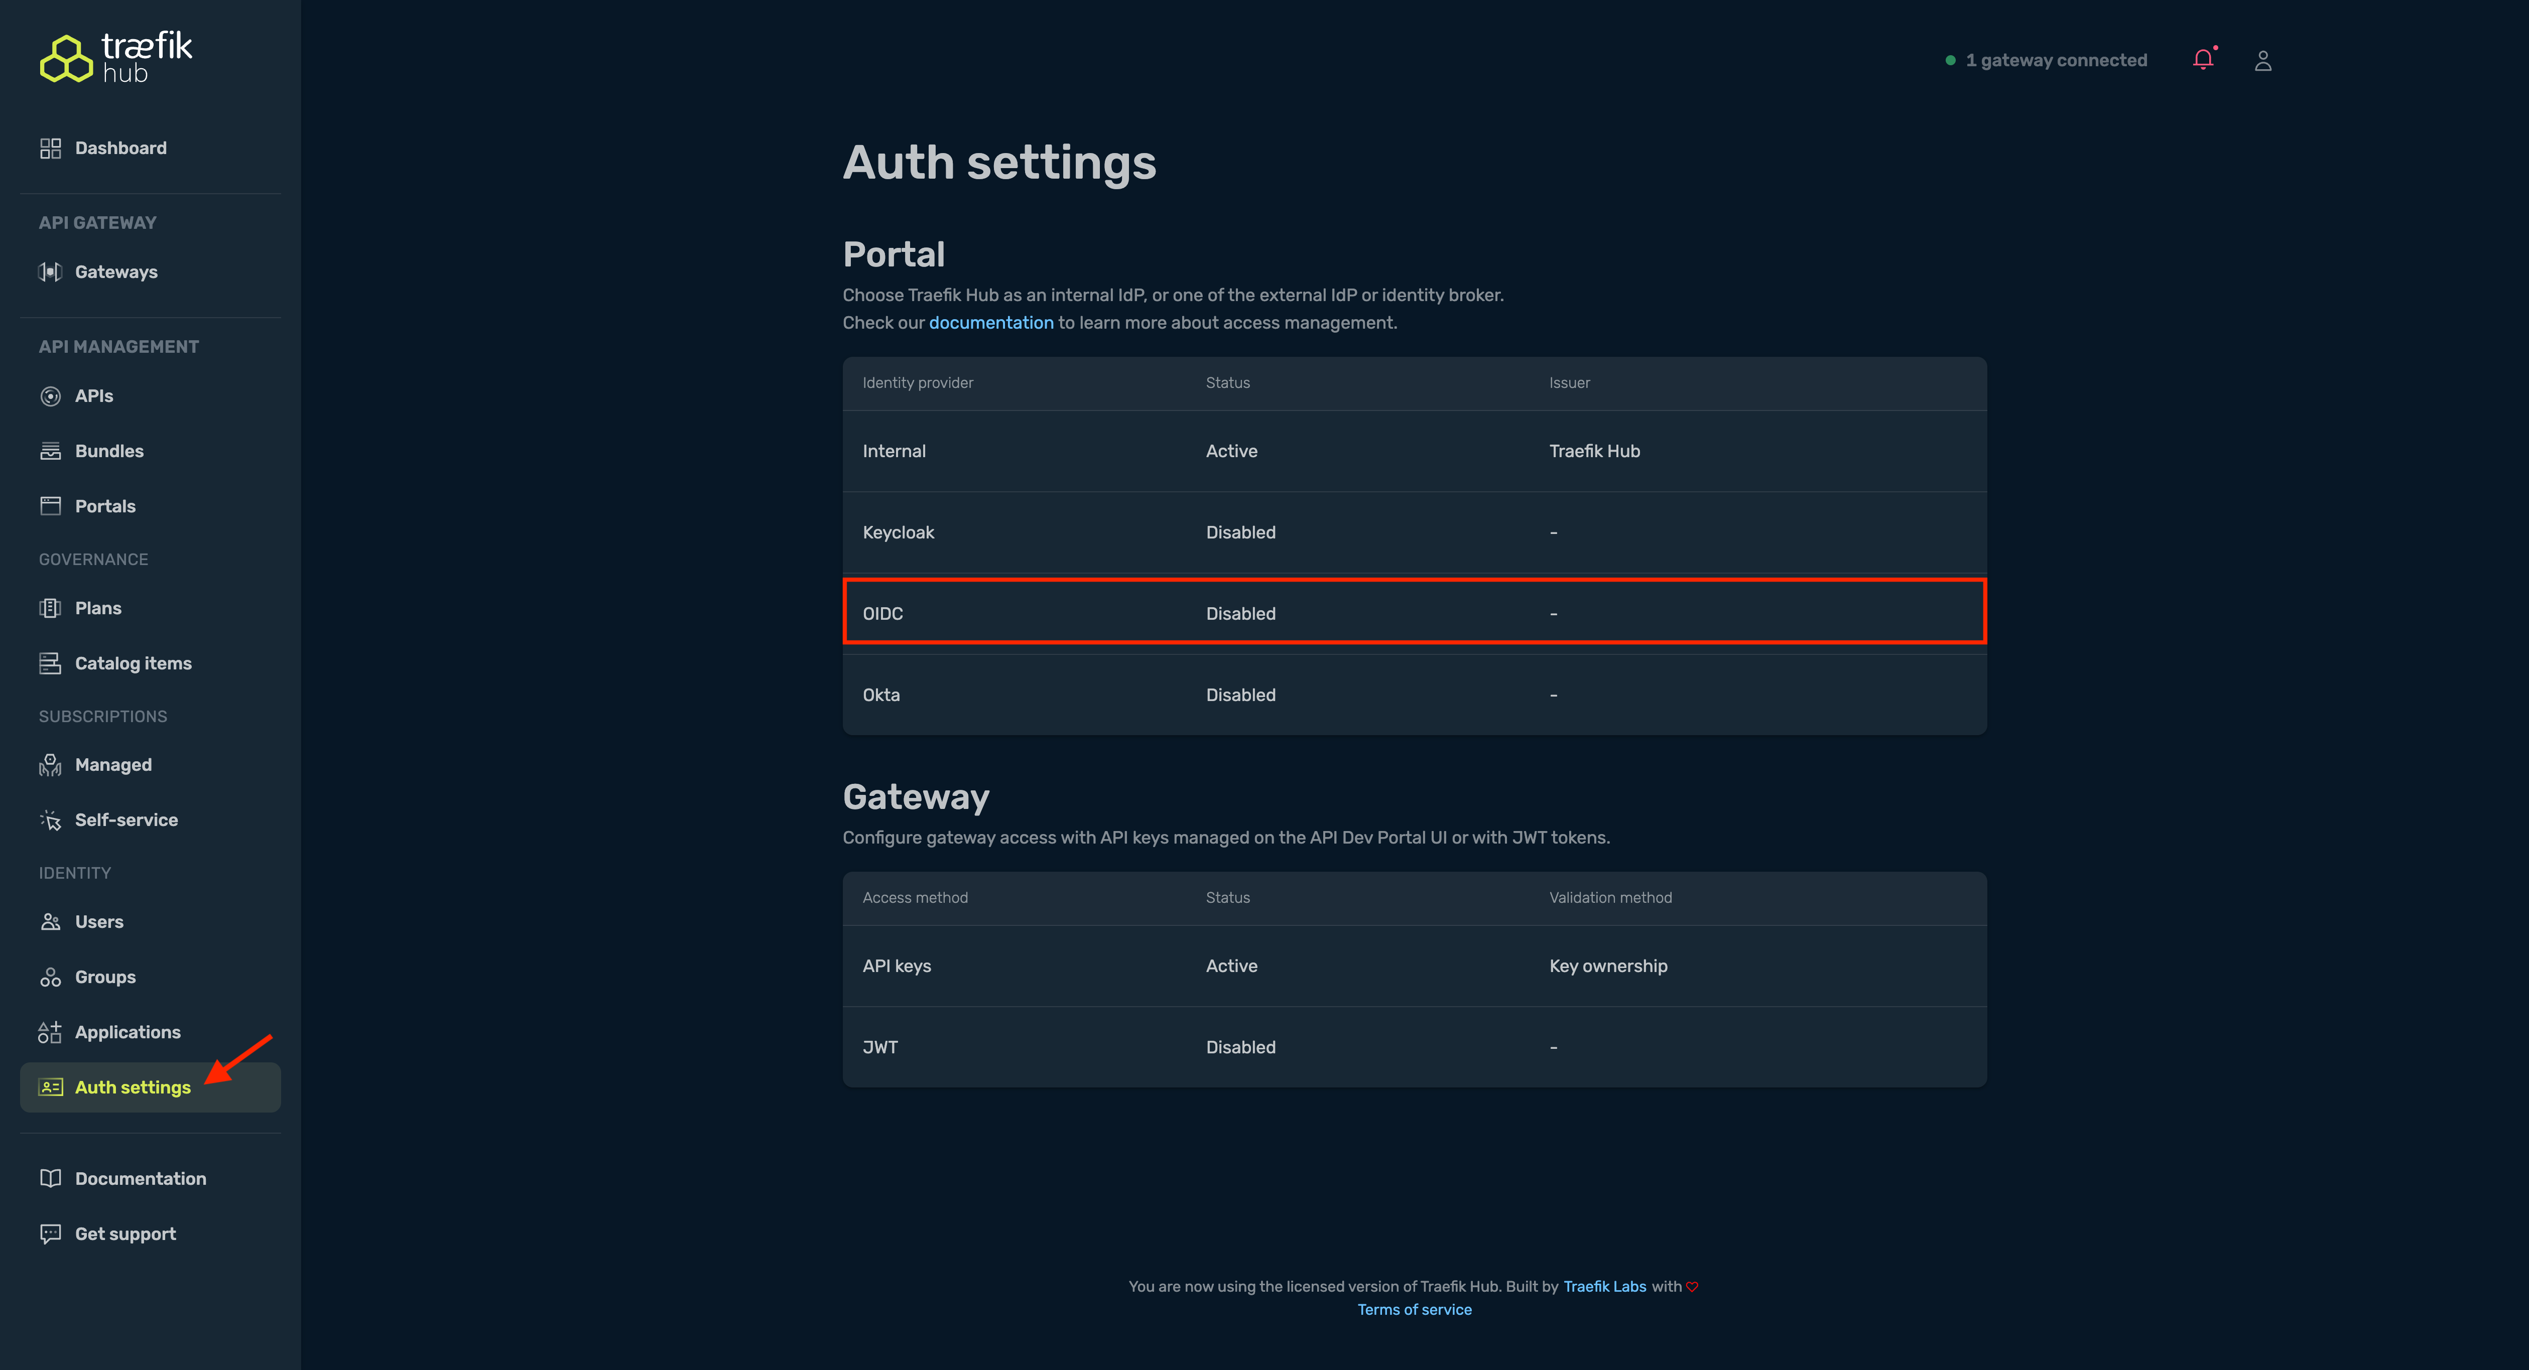Open the Terms of service link
The image size is (2529, 1370).
pyautogui.click(x=1414, y=1310)
